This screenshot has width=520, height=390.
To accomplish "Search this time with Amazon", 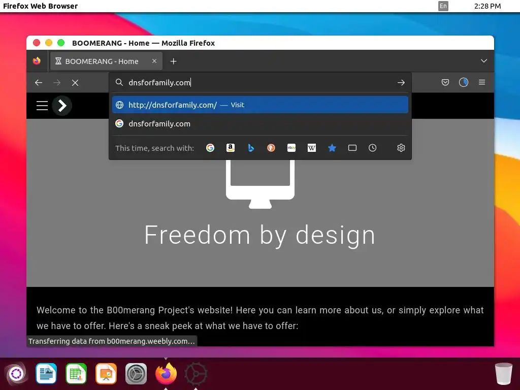I will (x=231, y=148).
